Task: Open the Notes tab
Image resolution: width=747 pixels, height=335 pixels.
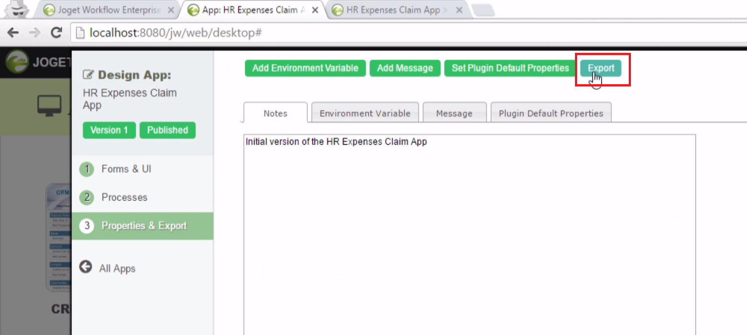Action: (276, 113)
